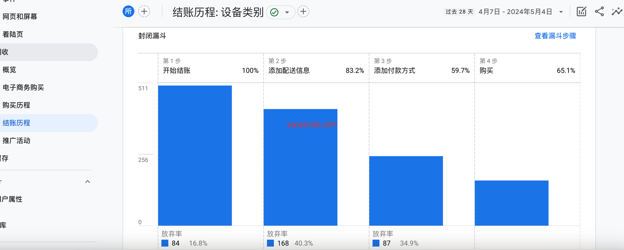Click the "所" all-users segment badge

click(128, 12)
